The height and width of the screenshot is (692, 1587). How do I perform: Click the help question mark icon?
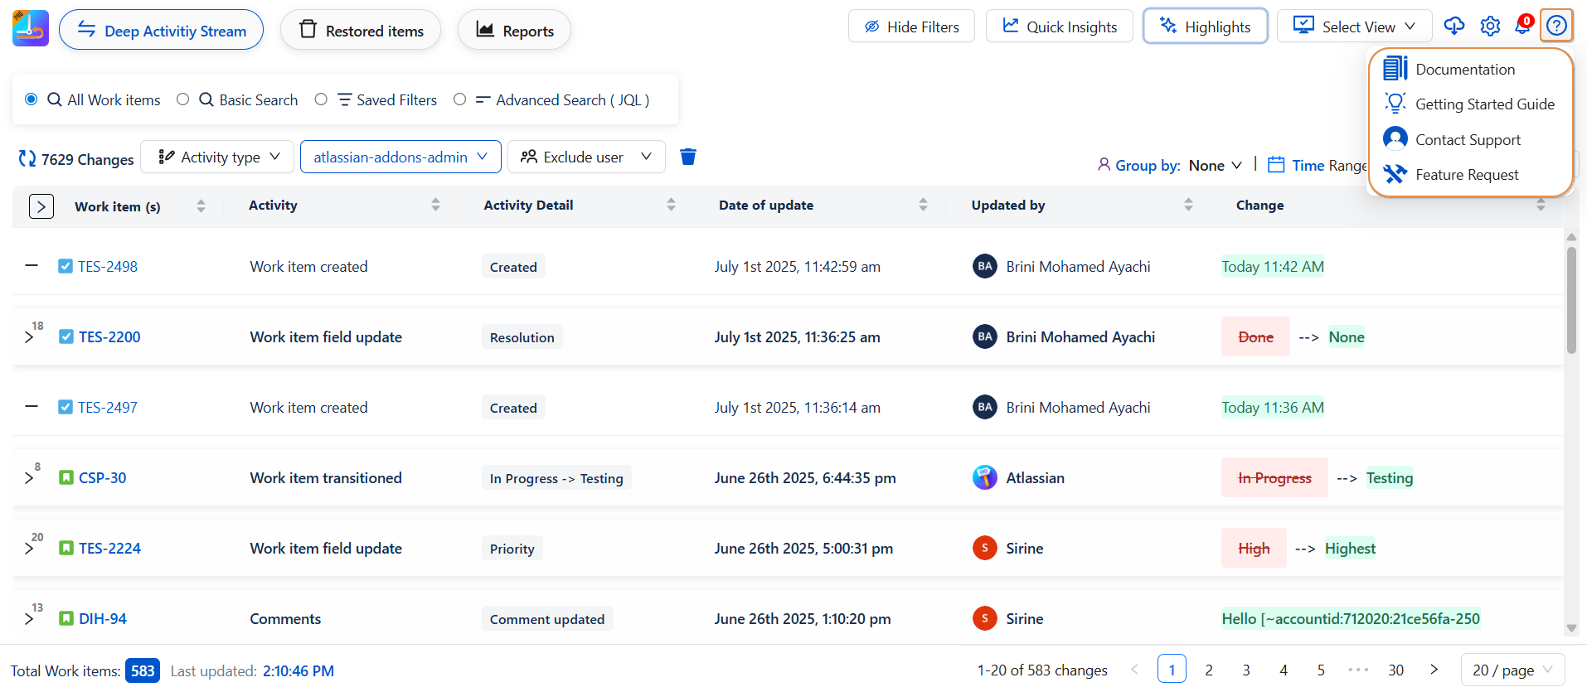[x=1556, y=27]
